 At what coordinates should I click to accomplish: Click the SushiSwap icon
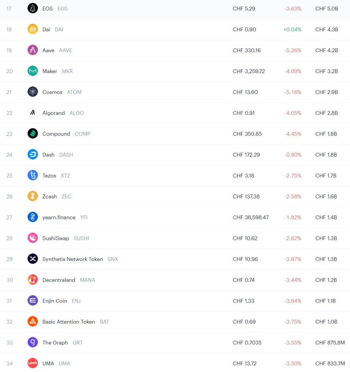pyautogui.click(x=33, y=238)
